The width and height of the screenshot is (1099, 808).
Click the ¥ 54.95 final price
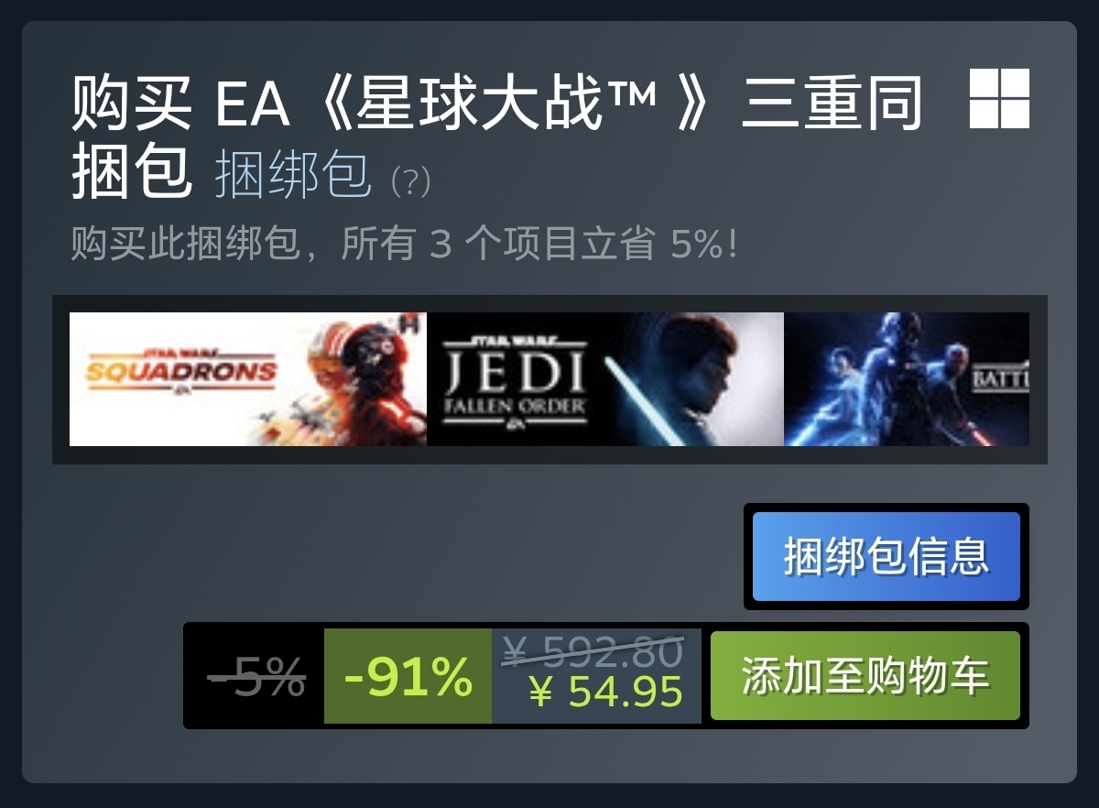coord(606,692)
